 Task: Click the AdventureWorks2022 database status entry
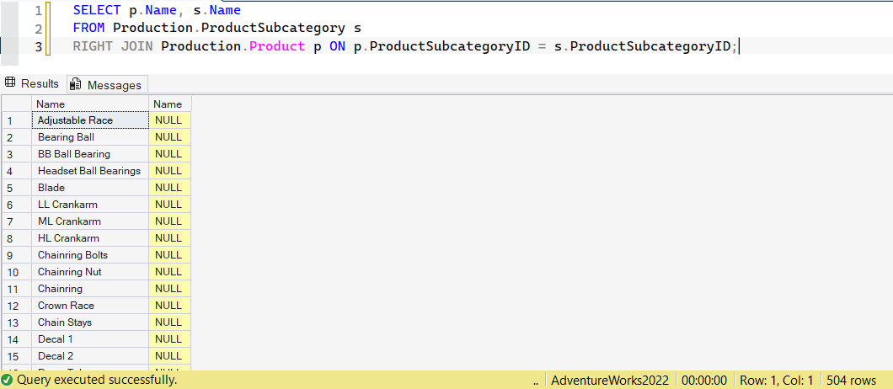(x=610, y=380)
